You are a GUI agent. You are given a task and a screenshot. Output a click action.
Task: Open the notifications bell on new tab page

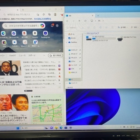click(52, 25)
